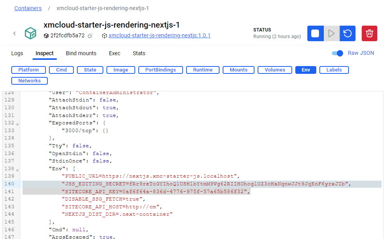Jump to the Networks section
The image size is (387, 239).
coord(30,81)
